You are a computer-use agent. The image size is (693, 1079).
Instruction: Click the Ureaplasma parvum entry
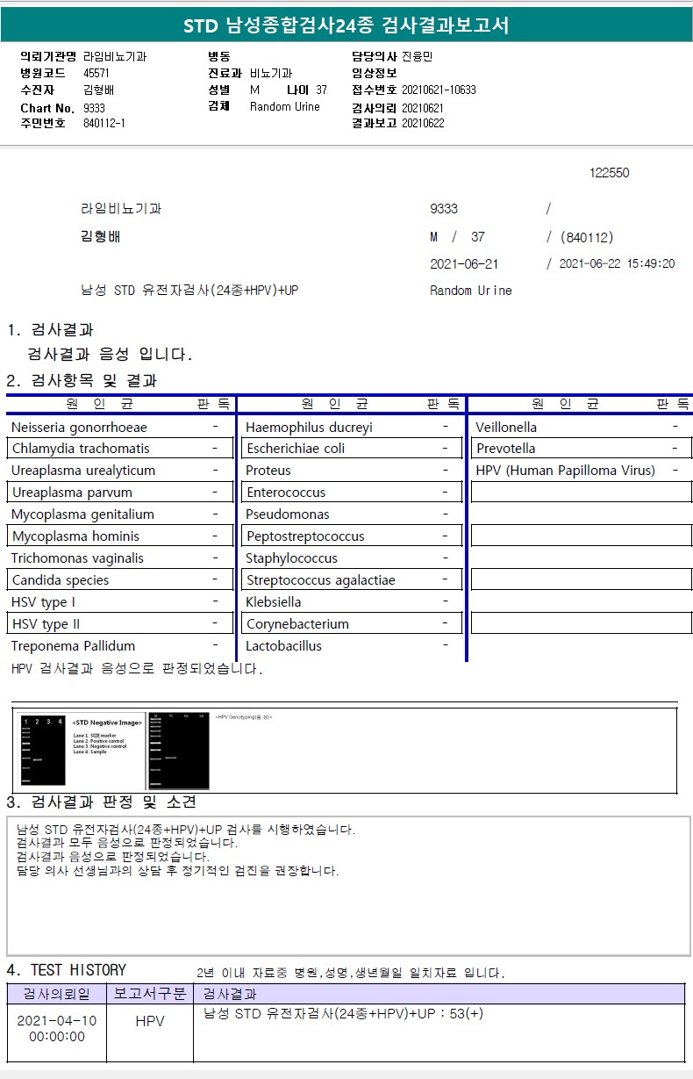point(119,493)
